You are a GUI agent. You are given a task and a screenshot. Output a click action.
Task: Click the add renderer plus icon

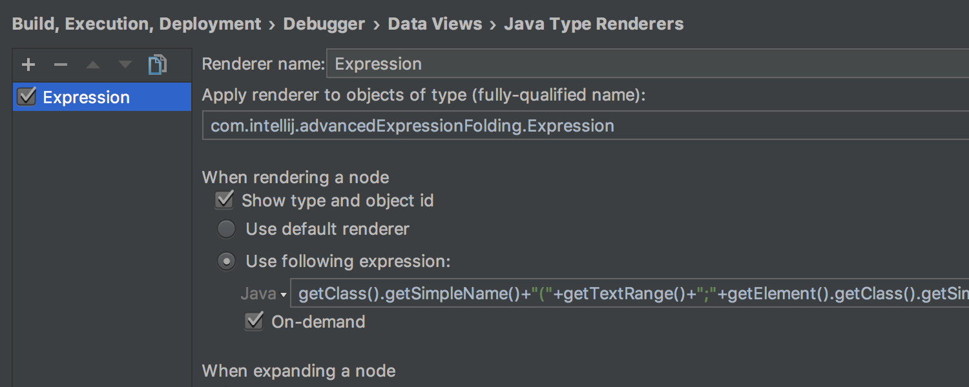(28, 64)
